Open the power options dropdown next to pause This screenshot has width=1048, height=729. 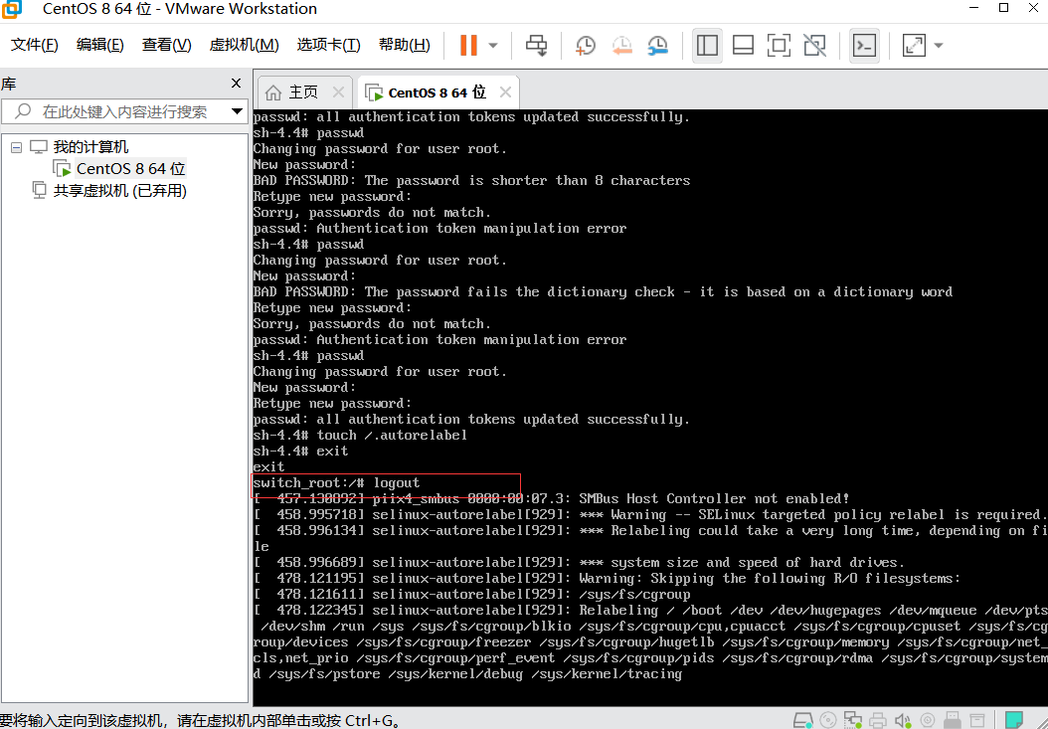(493, 46)
